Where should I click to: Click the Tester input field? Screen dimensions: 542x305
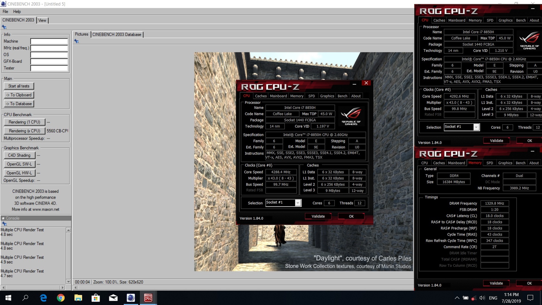pyautogui.click(x=49, y=68)
